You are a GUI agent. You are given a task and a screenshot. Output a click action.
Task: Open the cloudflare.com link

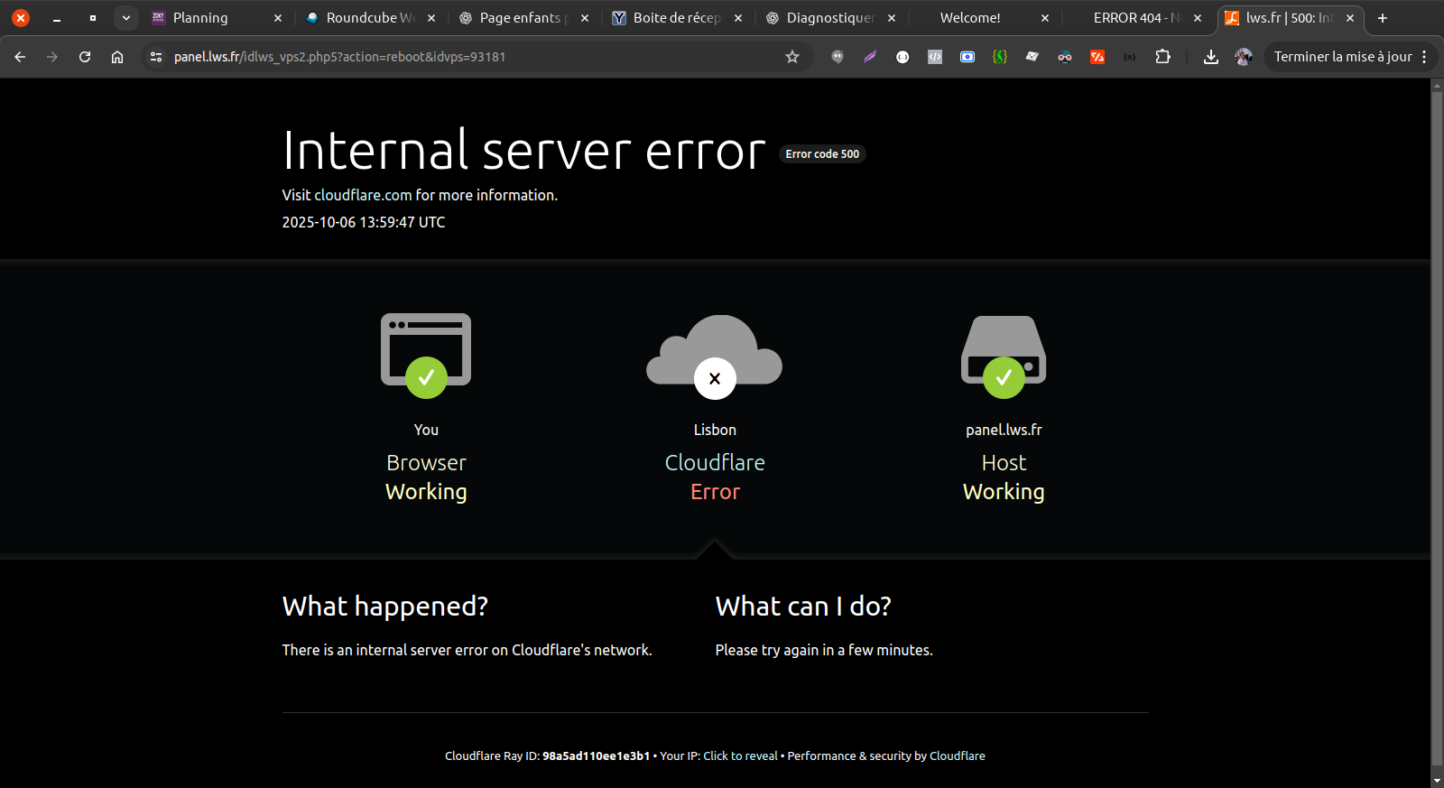tap(363, 195)
